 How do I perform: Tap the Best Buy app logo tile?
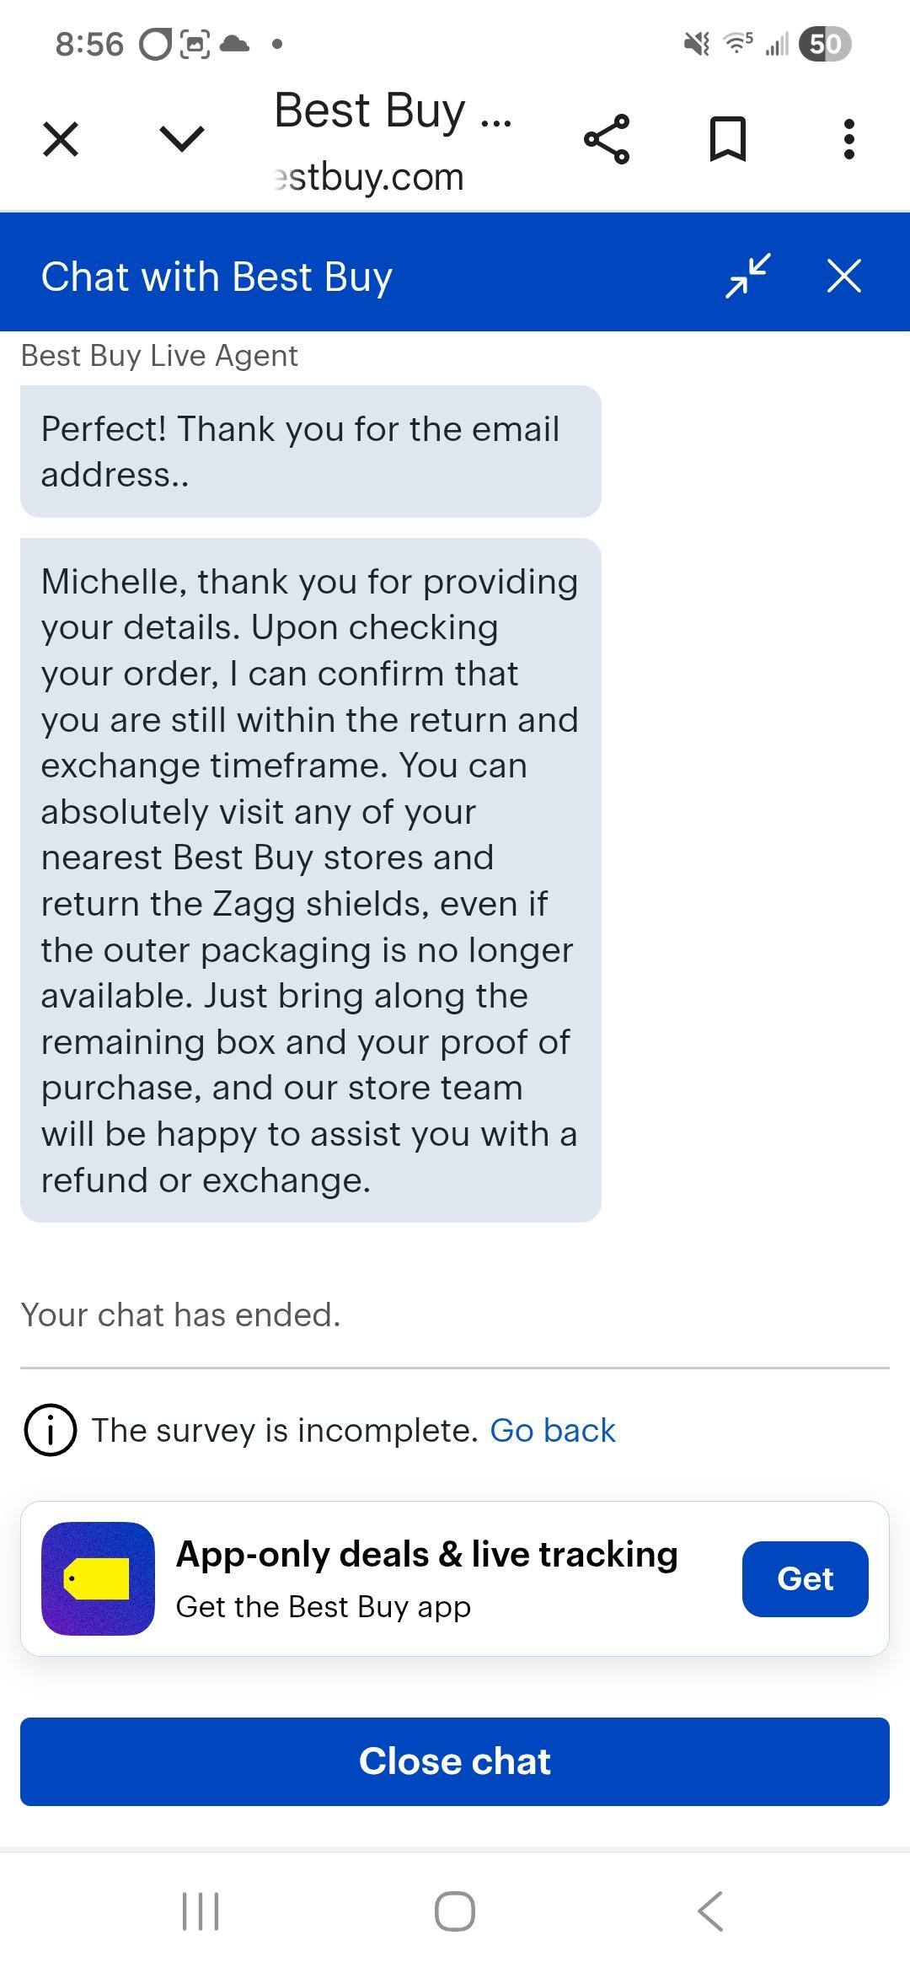pos(98,1579)
